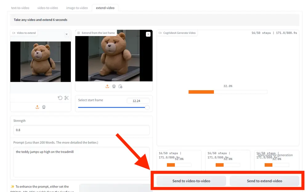Click upload icon under Video to extend
Viewport: 308px width, 192px height.
(x=37, y=107)
